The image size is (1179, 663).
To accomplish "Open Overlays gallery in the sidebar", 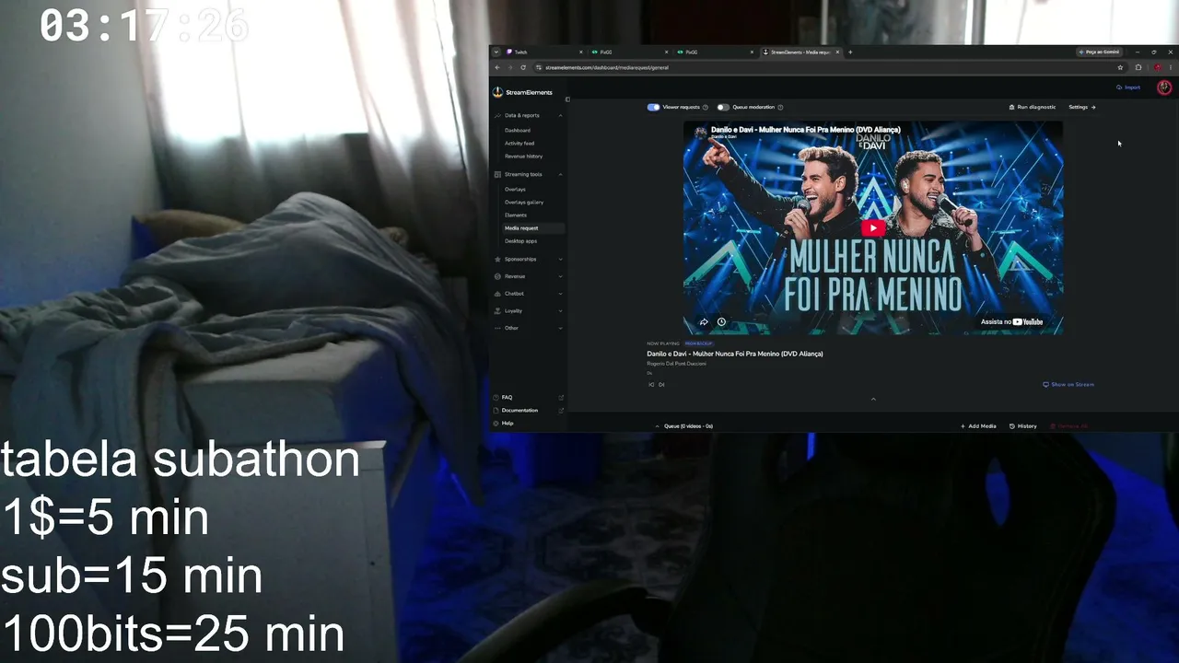I will (524, 202).
